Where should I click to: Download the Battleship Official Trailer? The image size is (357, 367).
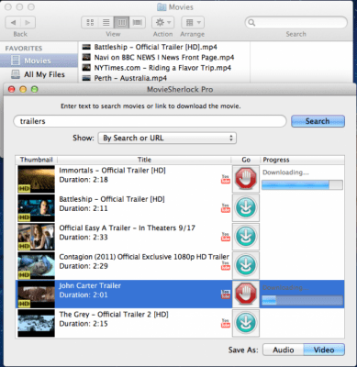tap(246, 207)
